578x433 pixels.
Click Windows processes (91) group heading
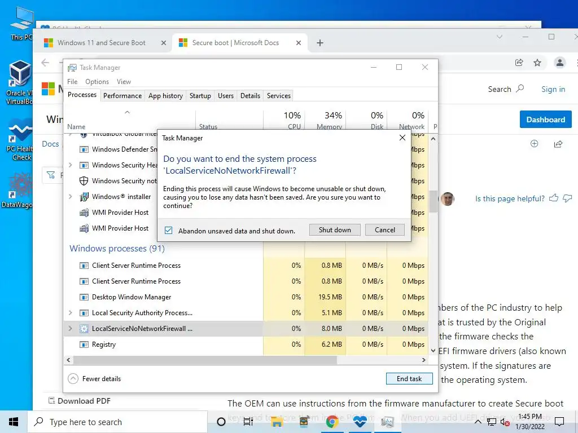click(x=117, y=249)
